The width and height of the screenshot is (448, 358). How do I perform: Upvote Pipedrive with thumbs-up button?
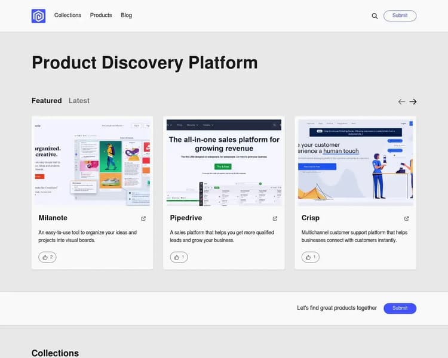(x=179, y=257)
